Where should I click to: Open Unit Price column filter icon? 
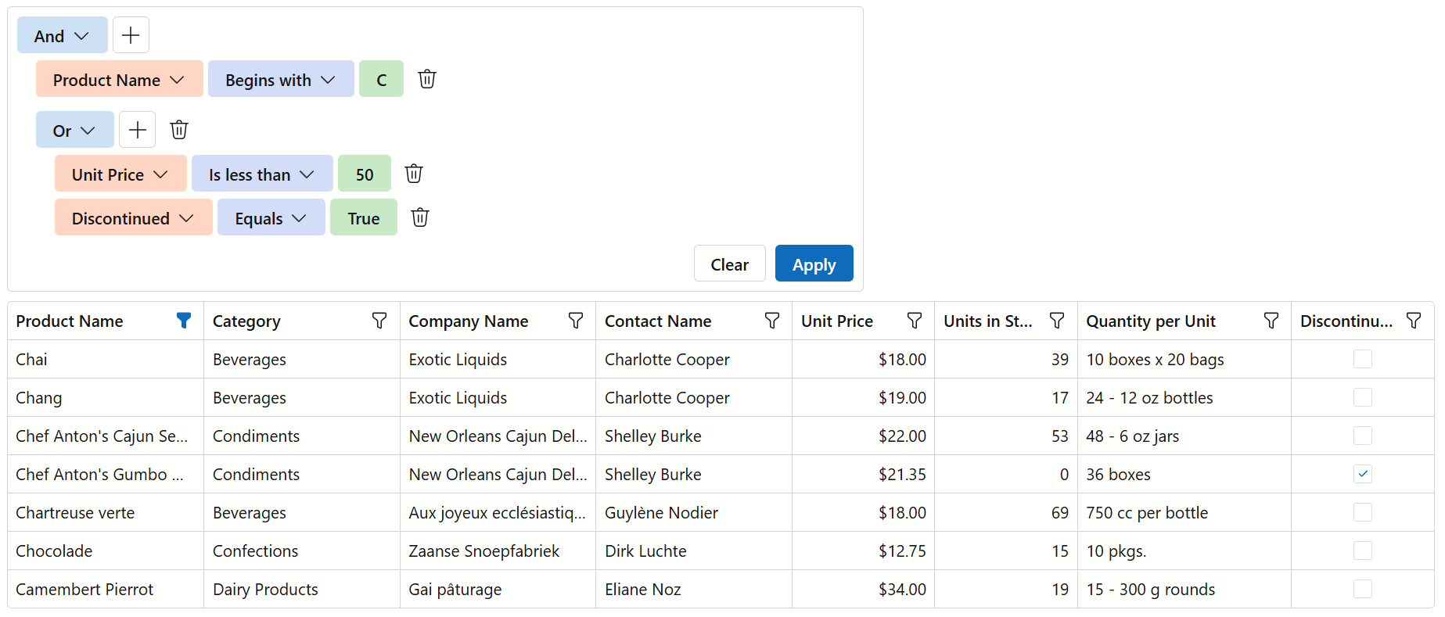[915, 321]
